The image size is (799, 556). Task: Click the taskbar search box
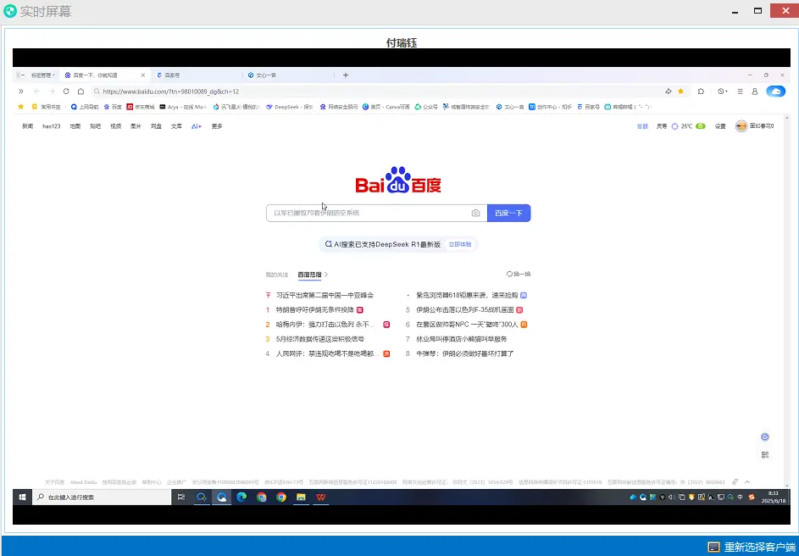[102, 497]
